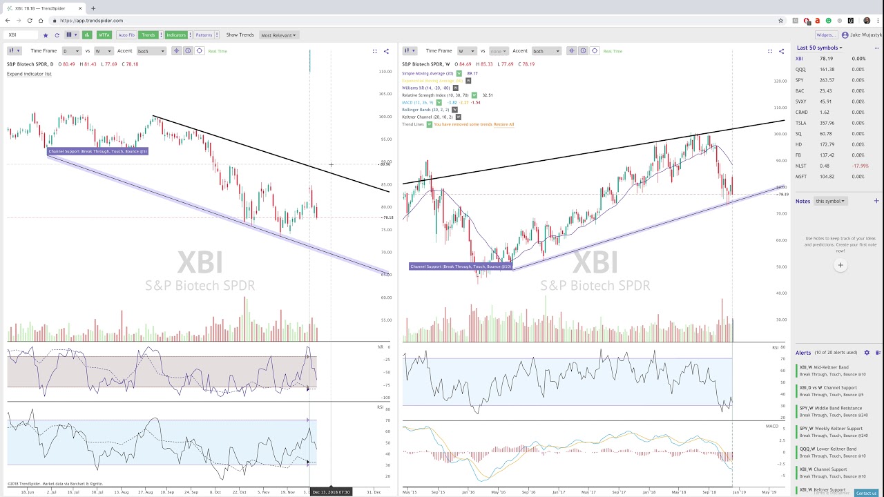Open Notes this symbol dropdown
The width and height of the screenshot is (884, 497).
pos(830,202)
